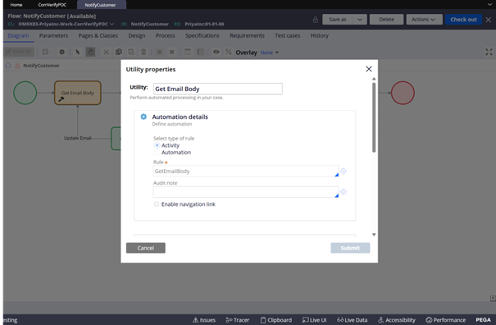Open the Actions dropdown menu
The height and width of the screenshot is (325, 496).
coord(423,20)
